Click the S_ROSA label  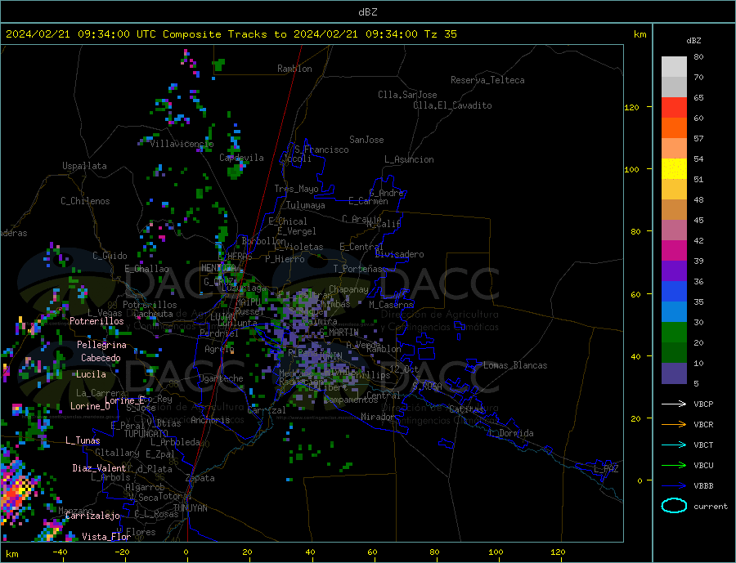427,387
